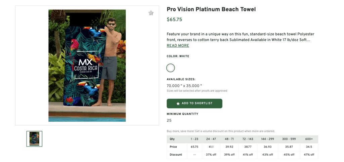The height and width of the screenshot is (162, 344).
Task: Click the 37% off discount cell
Action: (211, 155)
